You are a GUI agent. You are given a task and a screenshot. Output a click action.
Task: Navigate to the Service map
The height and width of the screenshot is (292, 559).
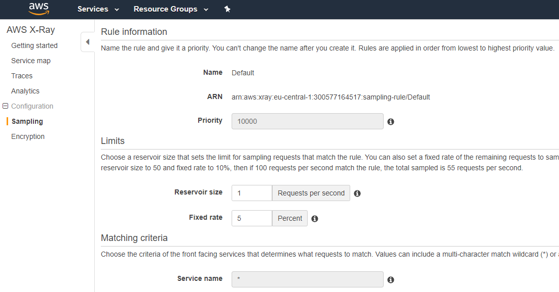(x=30, y=61)
